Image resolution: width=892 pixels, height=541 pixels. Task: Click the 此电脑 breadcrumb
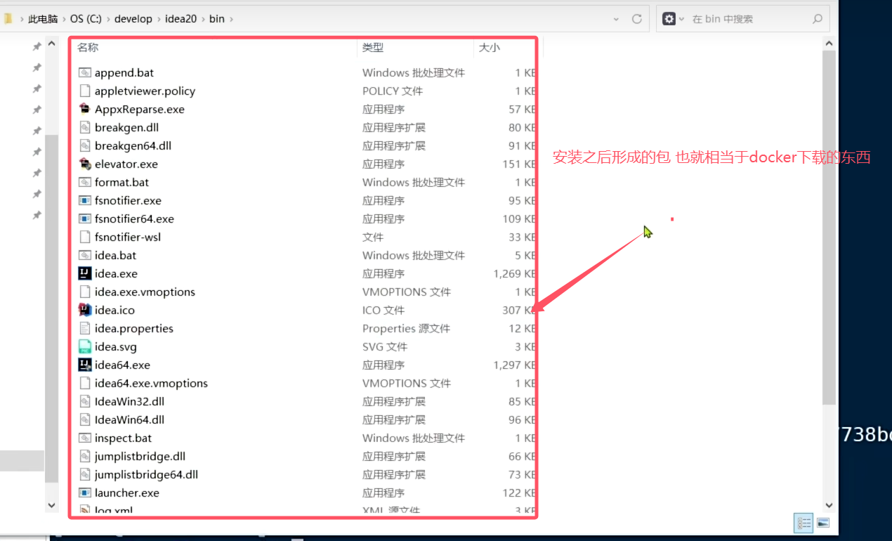tap(43, 19)
